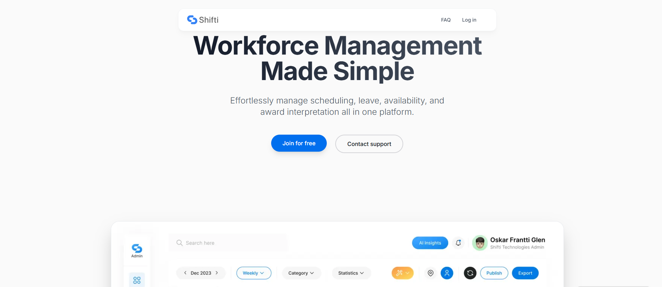Open the Log in link
Viewport: 662px width, 287px height.
469,20
